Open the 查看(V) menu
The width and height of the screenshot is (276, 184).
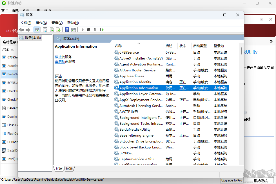(x=57, y=23)
